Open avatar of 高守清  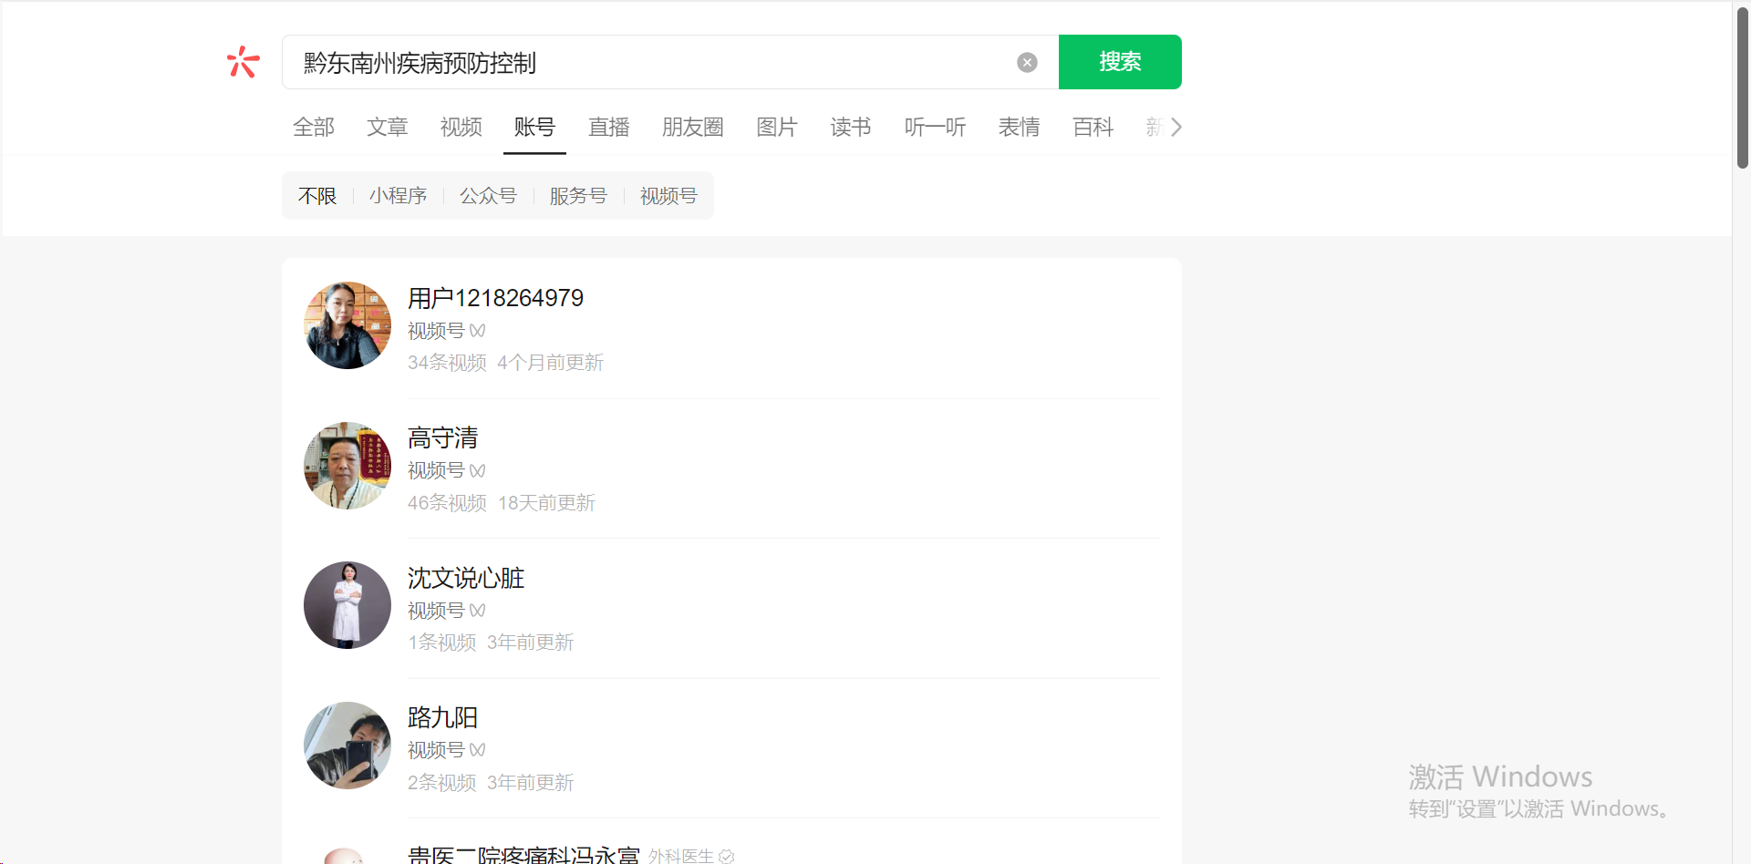pyautogui.click(x=347, y=466)
